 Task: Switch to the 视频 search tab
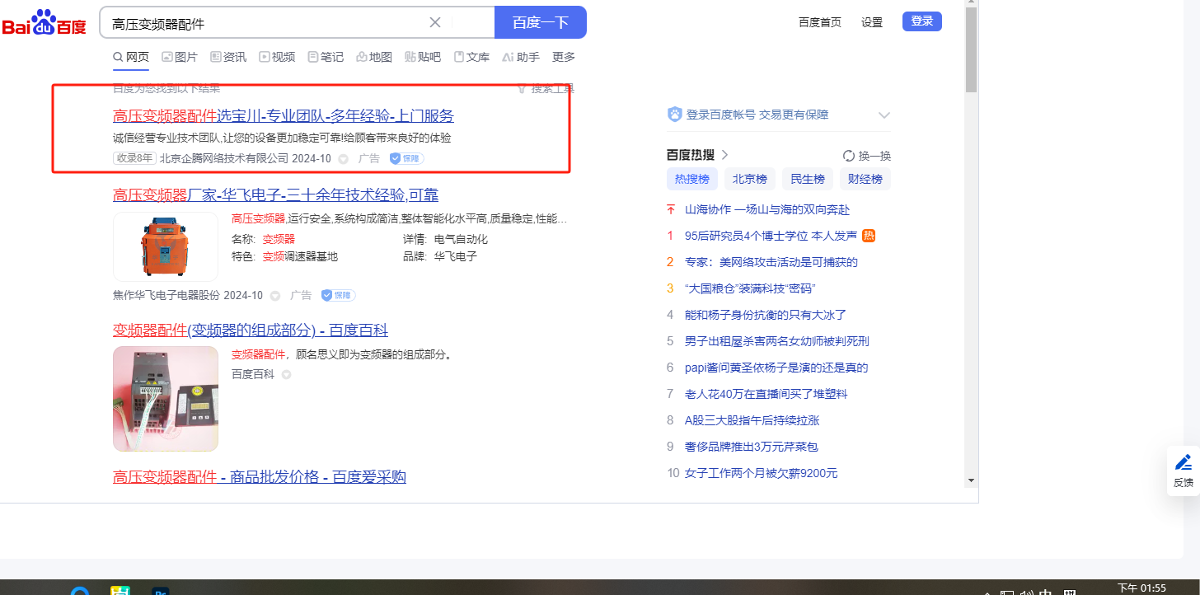276,57
